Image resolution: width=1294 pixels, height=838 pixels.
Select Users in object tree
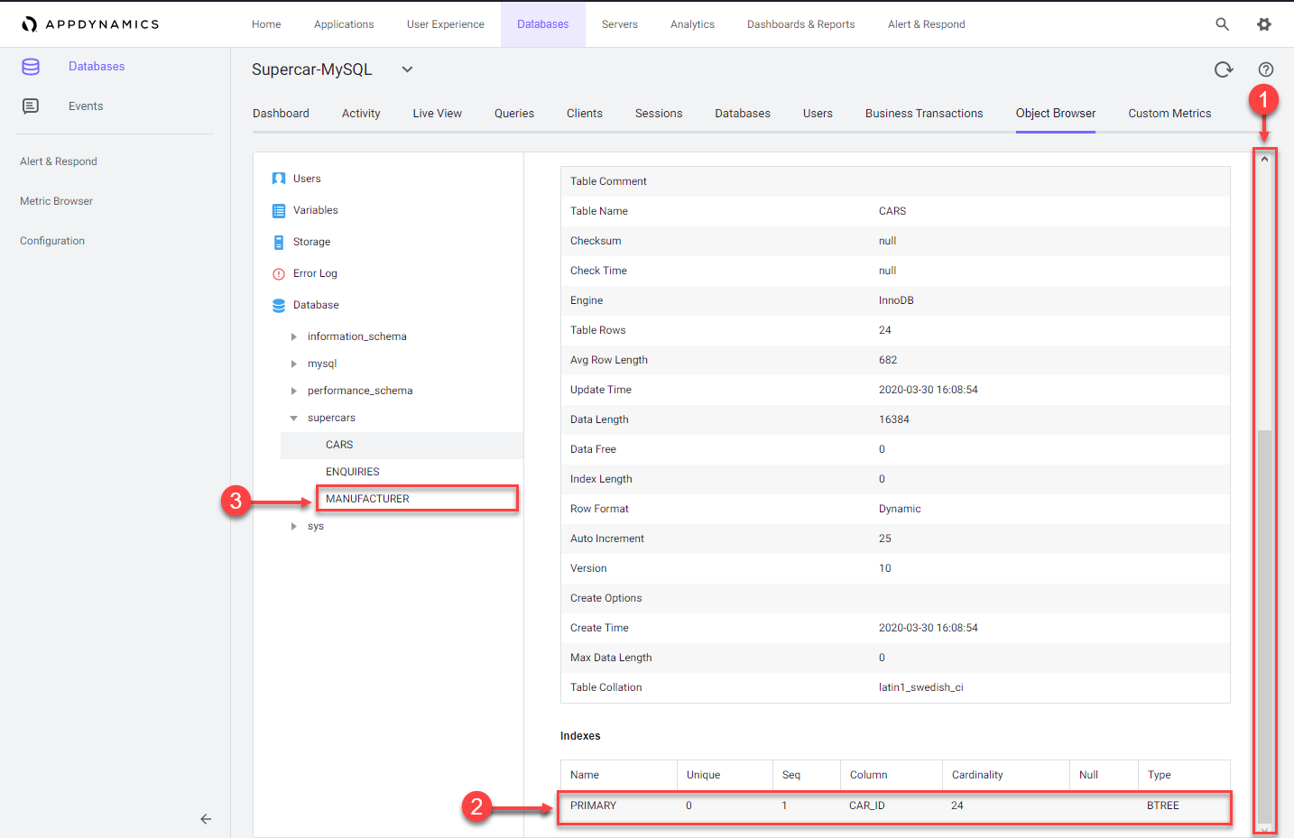click(x=307, y=179)
